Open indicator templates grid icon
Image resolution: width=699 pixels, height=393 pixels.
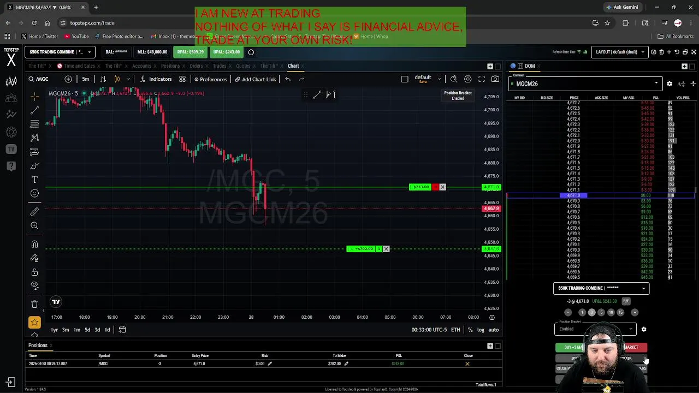[182, 79]
